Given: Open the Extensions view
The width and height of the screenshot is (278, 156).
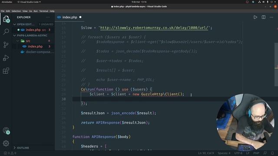Looking at the screenshot, I should tap(6, 71).
